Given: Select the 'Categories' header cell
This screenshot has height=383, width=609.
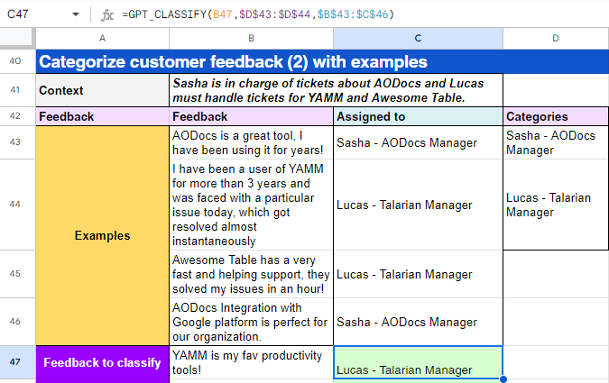Looking at the screenshot, I should [x=556, y=116].
